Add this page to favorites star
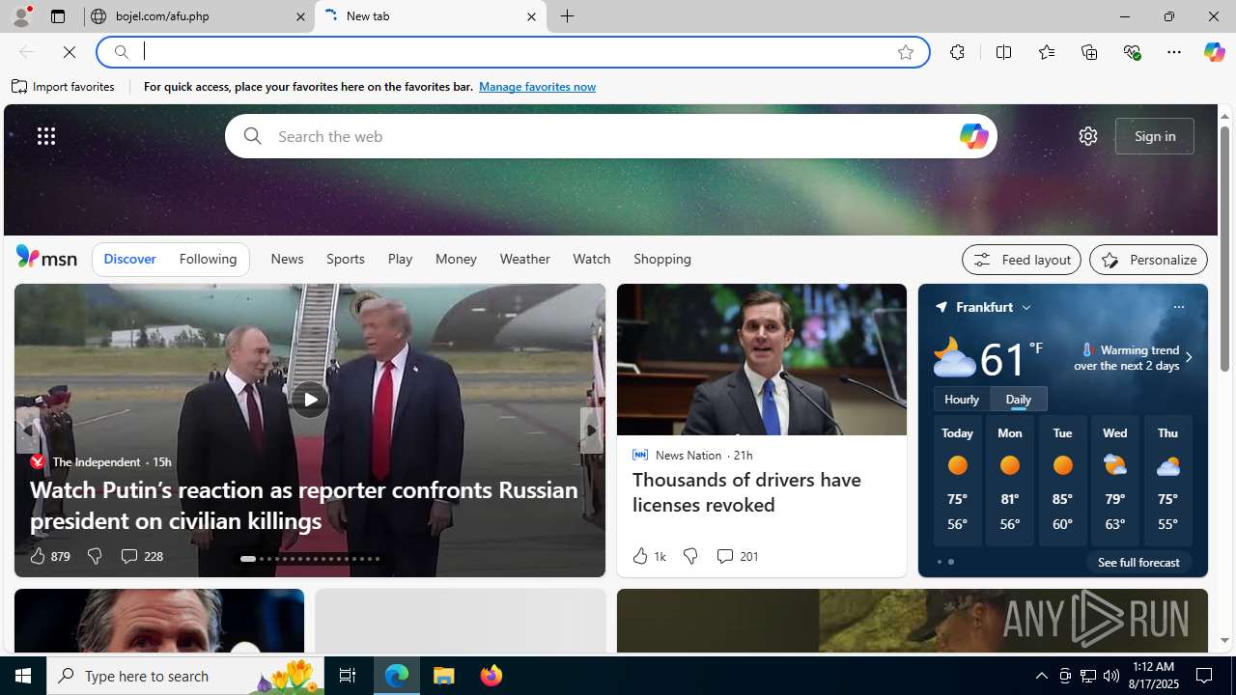Viewport: 1236px width, 695px height. coord(906,52)
